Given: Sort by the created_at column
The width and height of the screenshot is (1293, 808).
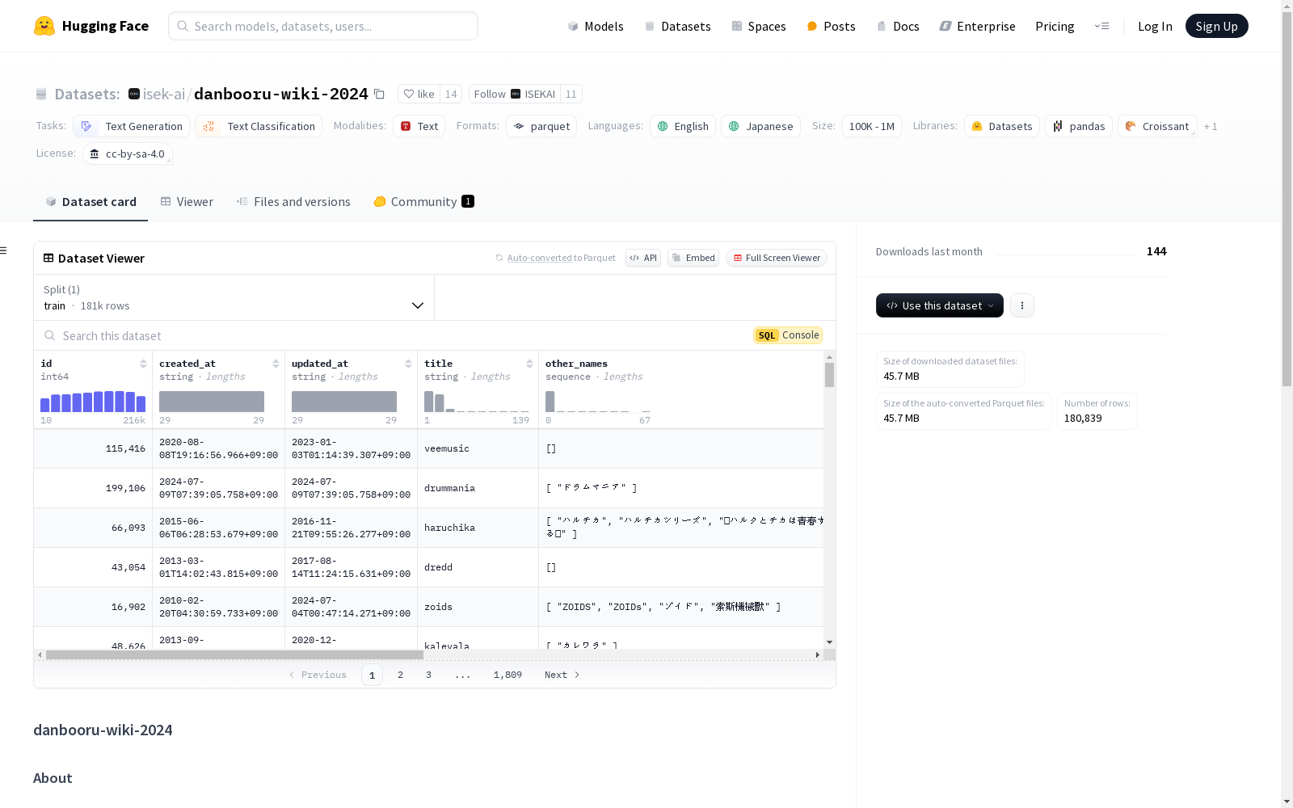Looking at the screenshot, I should pos(276,364).
